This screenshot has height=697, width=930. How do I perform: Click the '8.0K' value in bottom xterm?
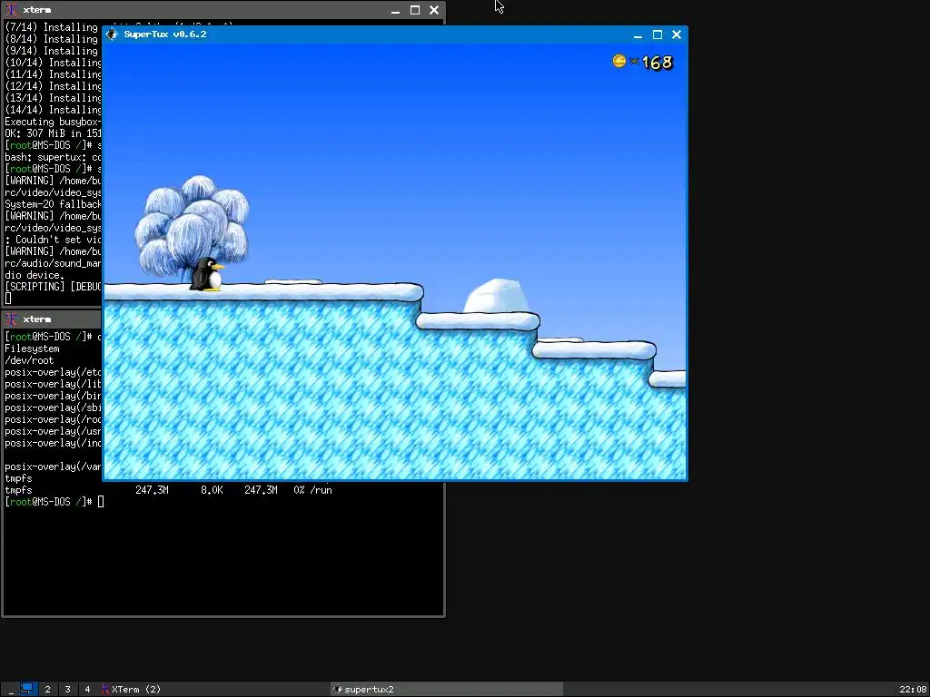point(212,490)
